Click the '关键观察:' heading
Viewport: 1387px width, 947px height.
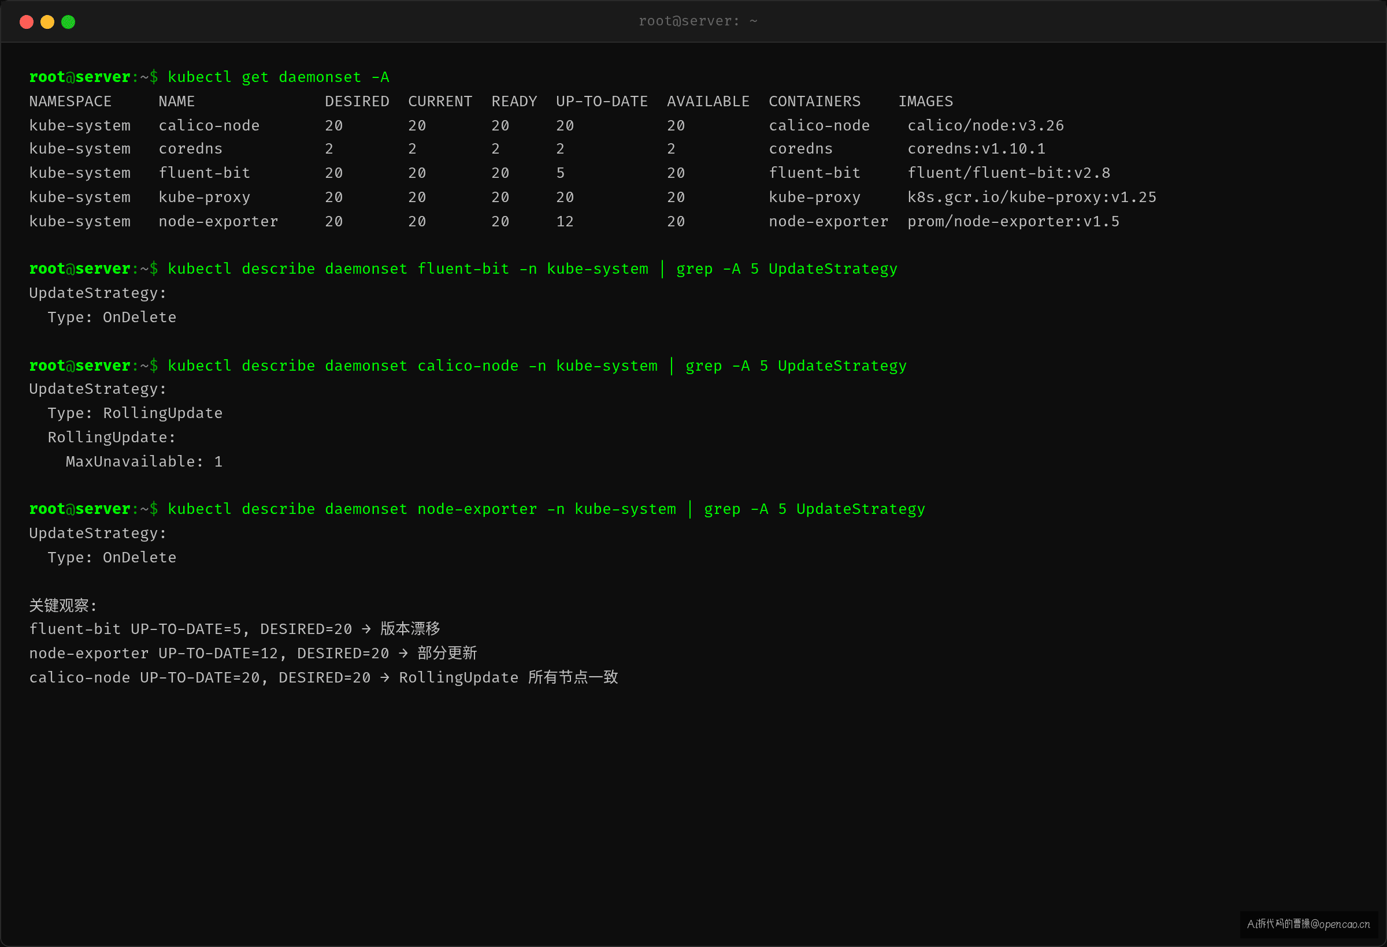click(x=62, y=606)
